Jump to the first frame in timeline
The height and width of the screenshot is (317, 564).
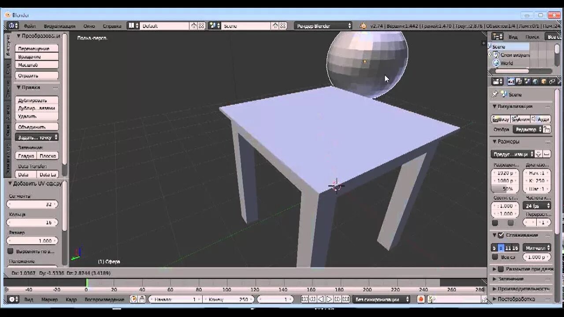tap(304, 299)
